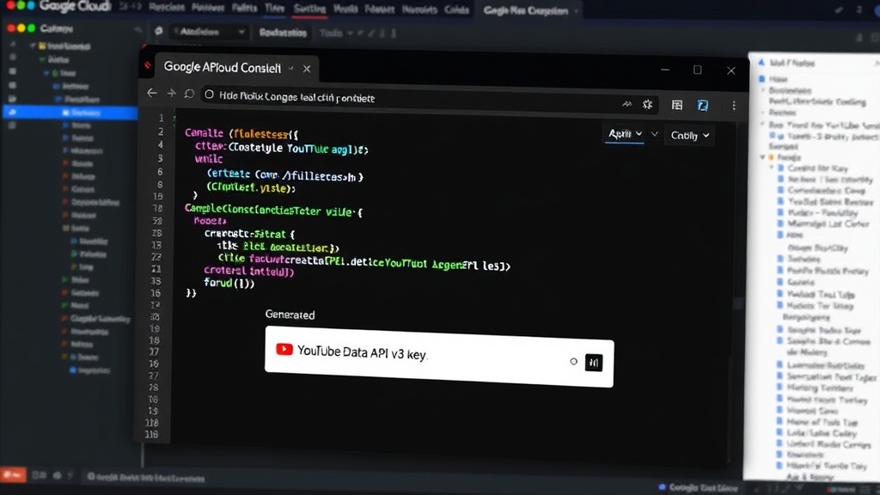Image resolution: width=880 pixels, height=495 pixels.
Task: Click the blue triangle icon atop right panel
Action: point(761,62)
